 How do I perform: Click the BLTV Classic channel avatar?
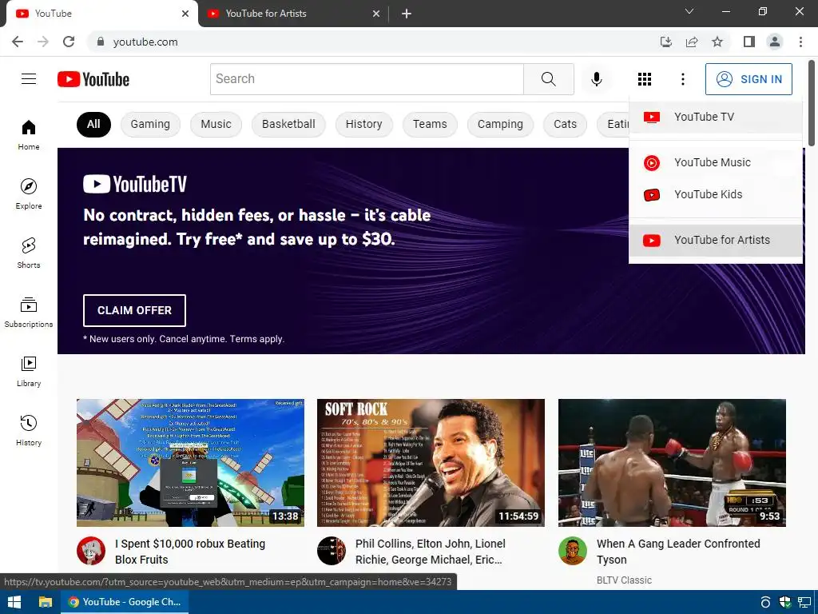572,550
